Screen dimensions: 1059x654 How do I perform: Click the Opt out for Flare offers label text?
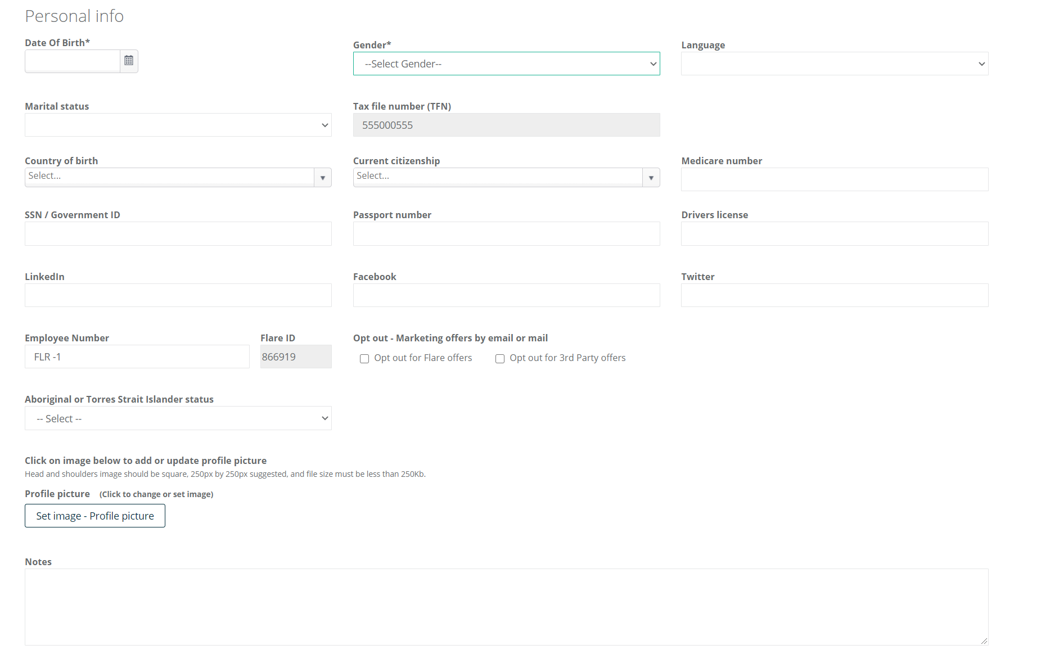[423, 358]
